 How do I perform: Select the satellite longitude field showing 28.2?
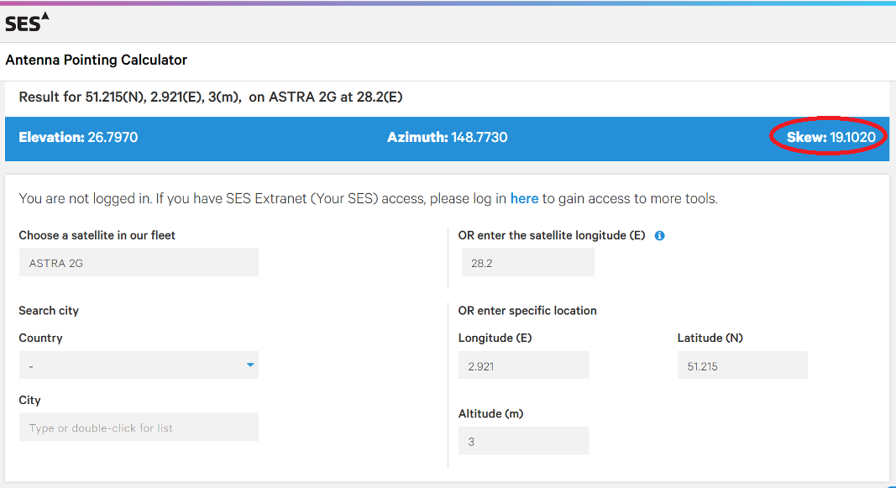tap(528, 262)
